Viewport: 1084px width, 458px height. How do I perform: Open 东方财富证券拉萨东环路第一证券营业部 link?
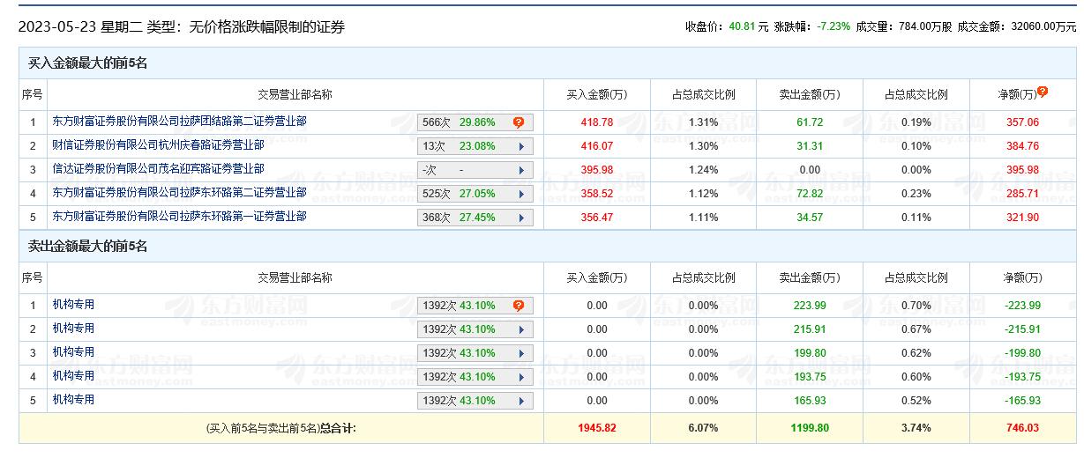pos(180,217)
